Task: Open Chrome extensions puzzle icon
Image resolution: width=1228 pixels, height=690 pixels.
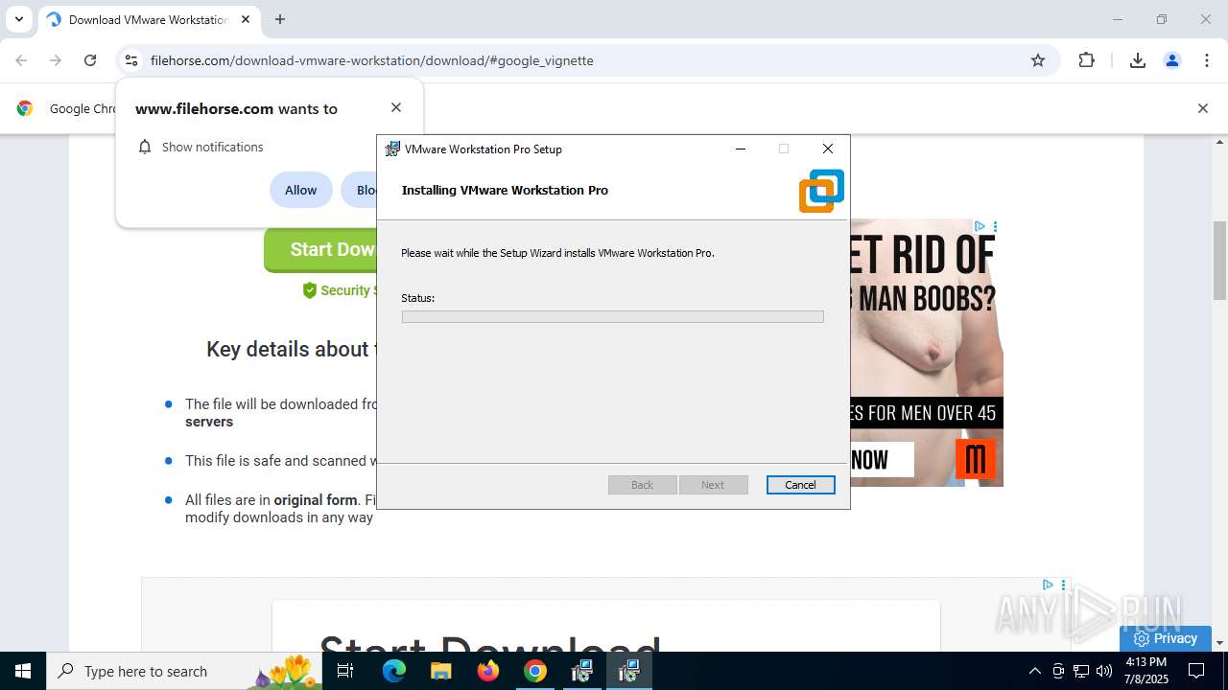Action: coord(1086,60)
